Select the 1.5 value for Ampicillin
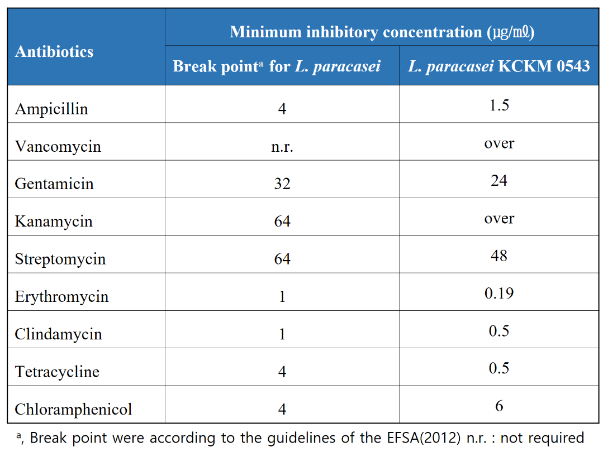Image resolution: width=608 pixels, height=452 pixels. point(498,105)
